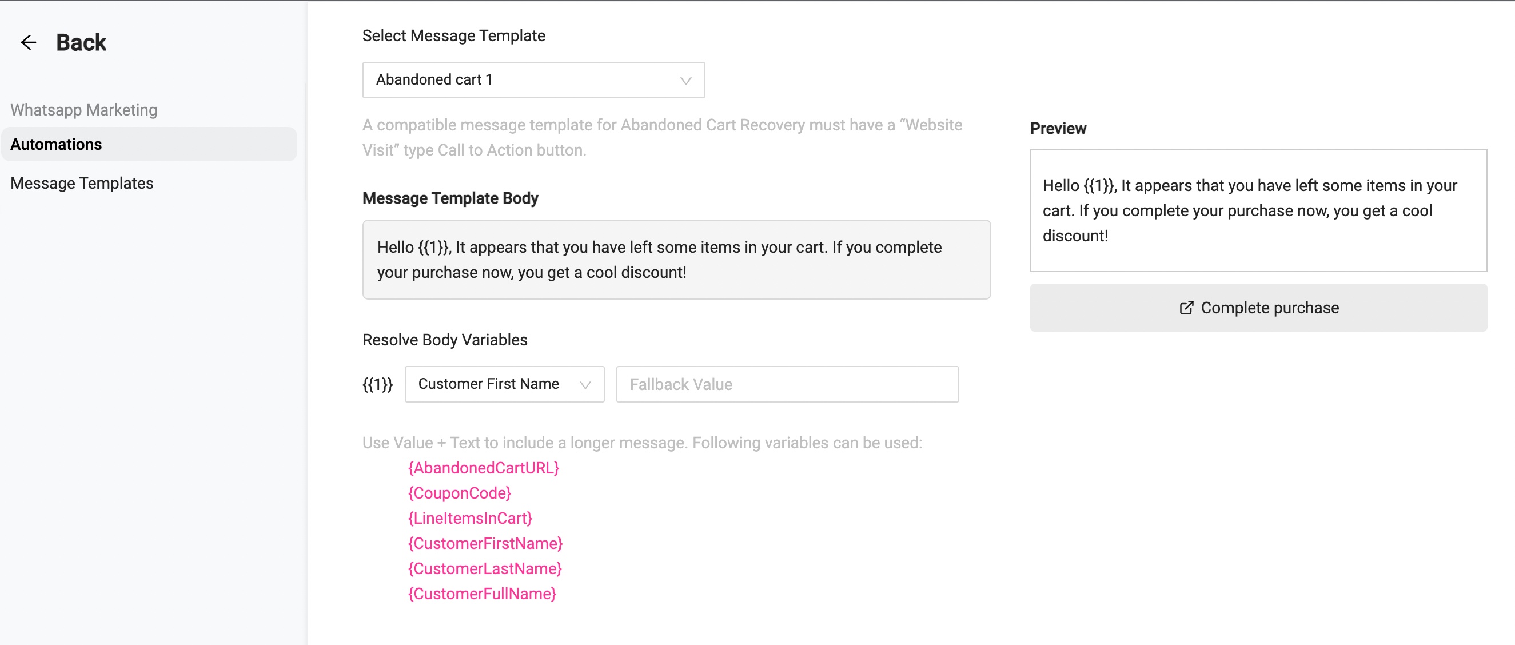Focus the Fallback Value input field
Viewport: 1515px width, 645px height.
pos(787,384)
